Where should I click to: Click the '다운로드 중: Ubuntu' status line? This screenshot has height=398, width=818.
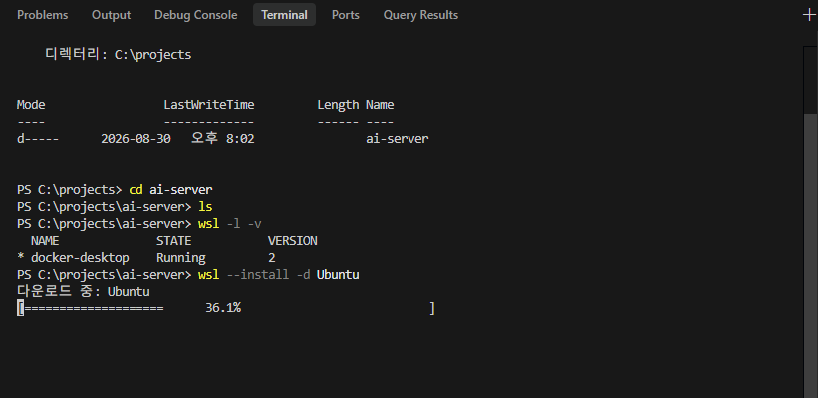[x=84, y=291]
